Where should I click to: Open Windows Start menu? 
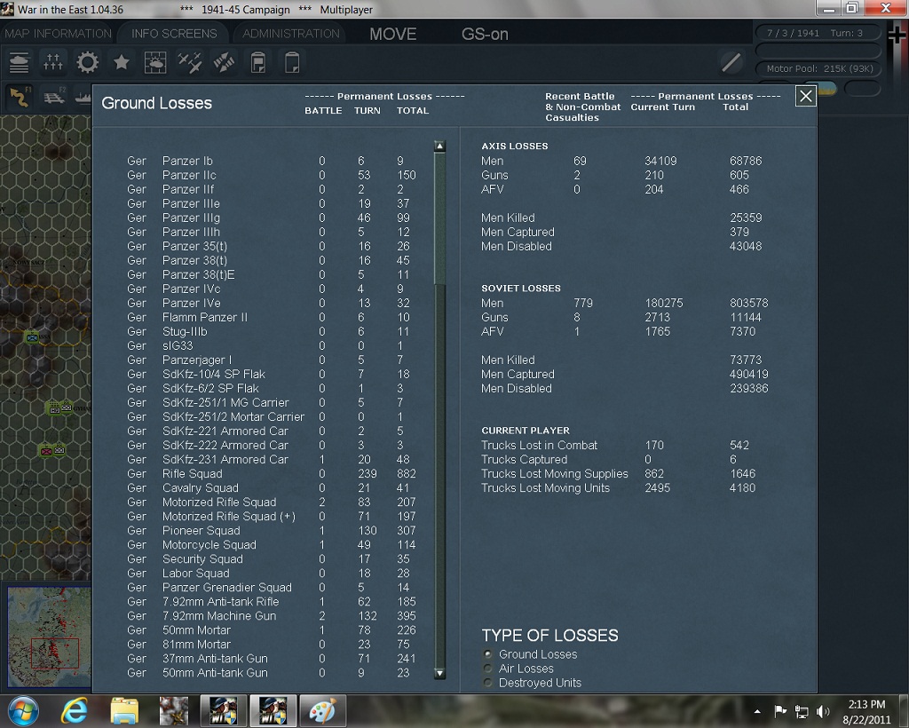coord(24,710)
